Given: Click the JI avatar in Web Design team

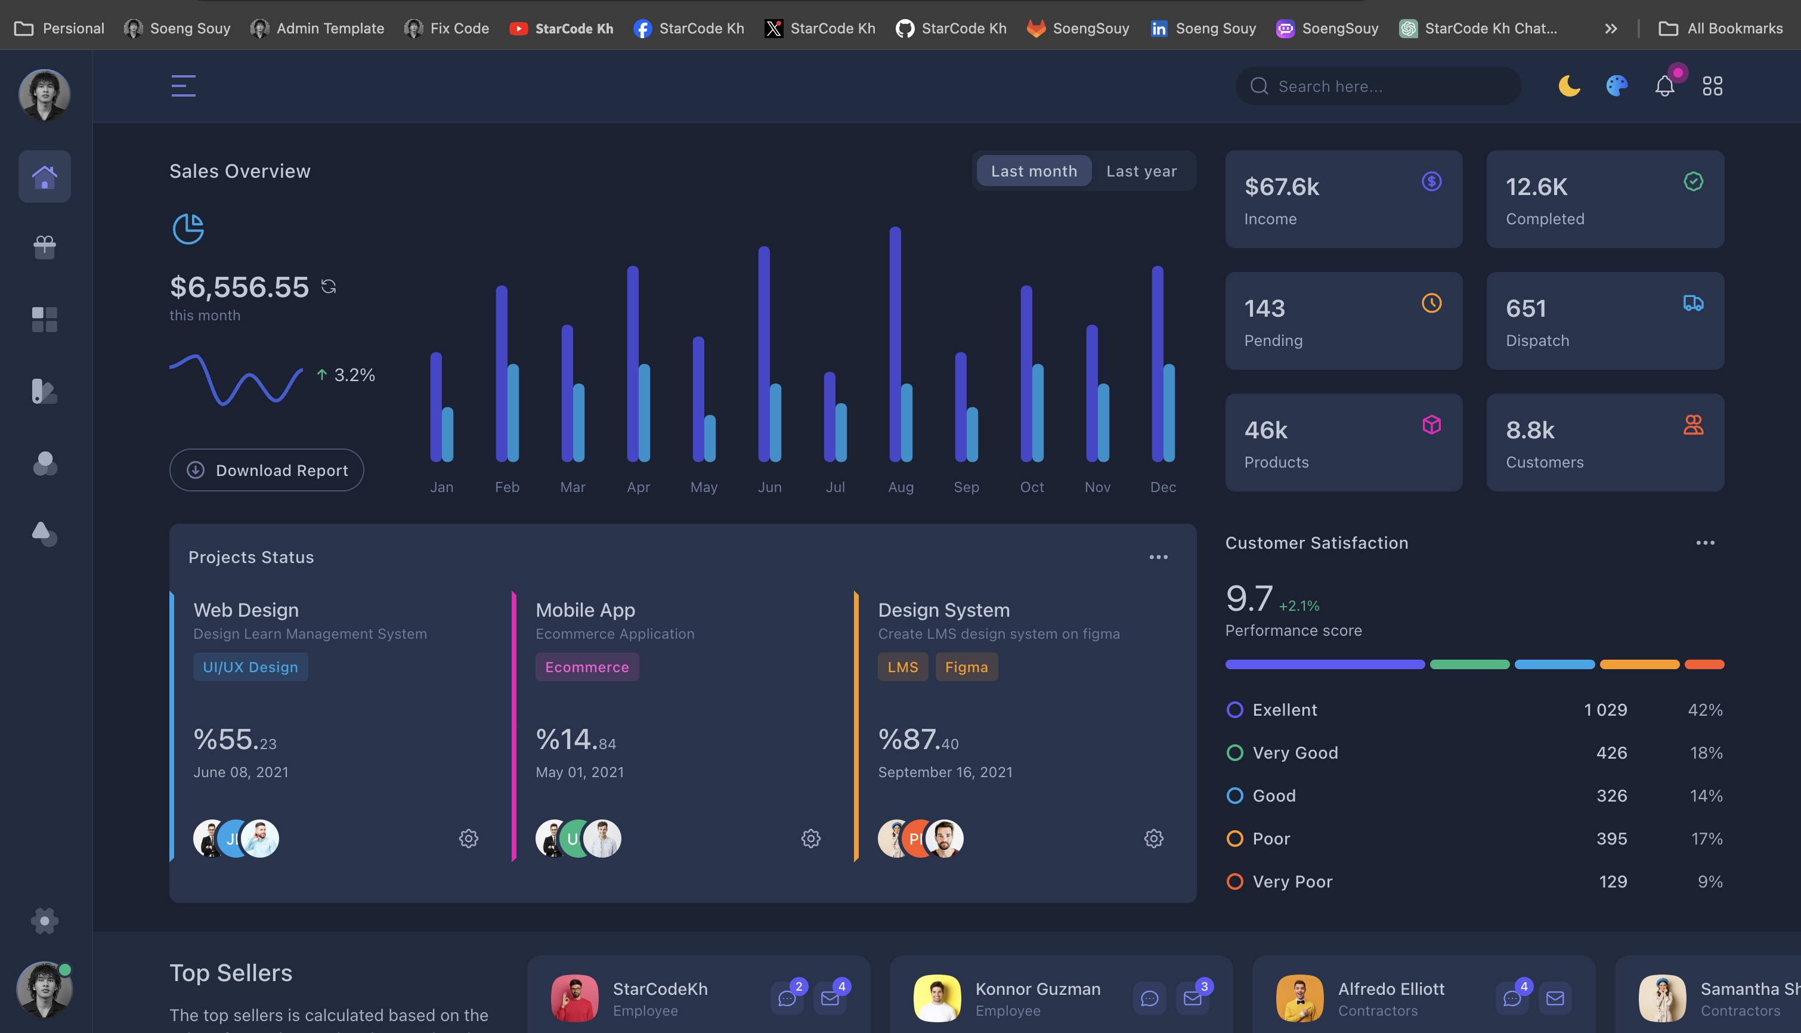Looking at the screenshot, I should pos(233,839).
